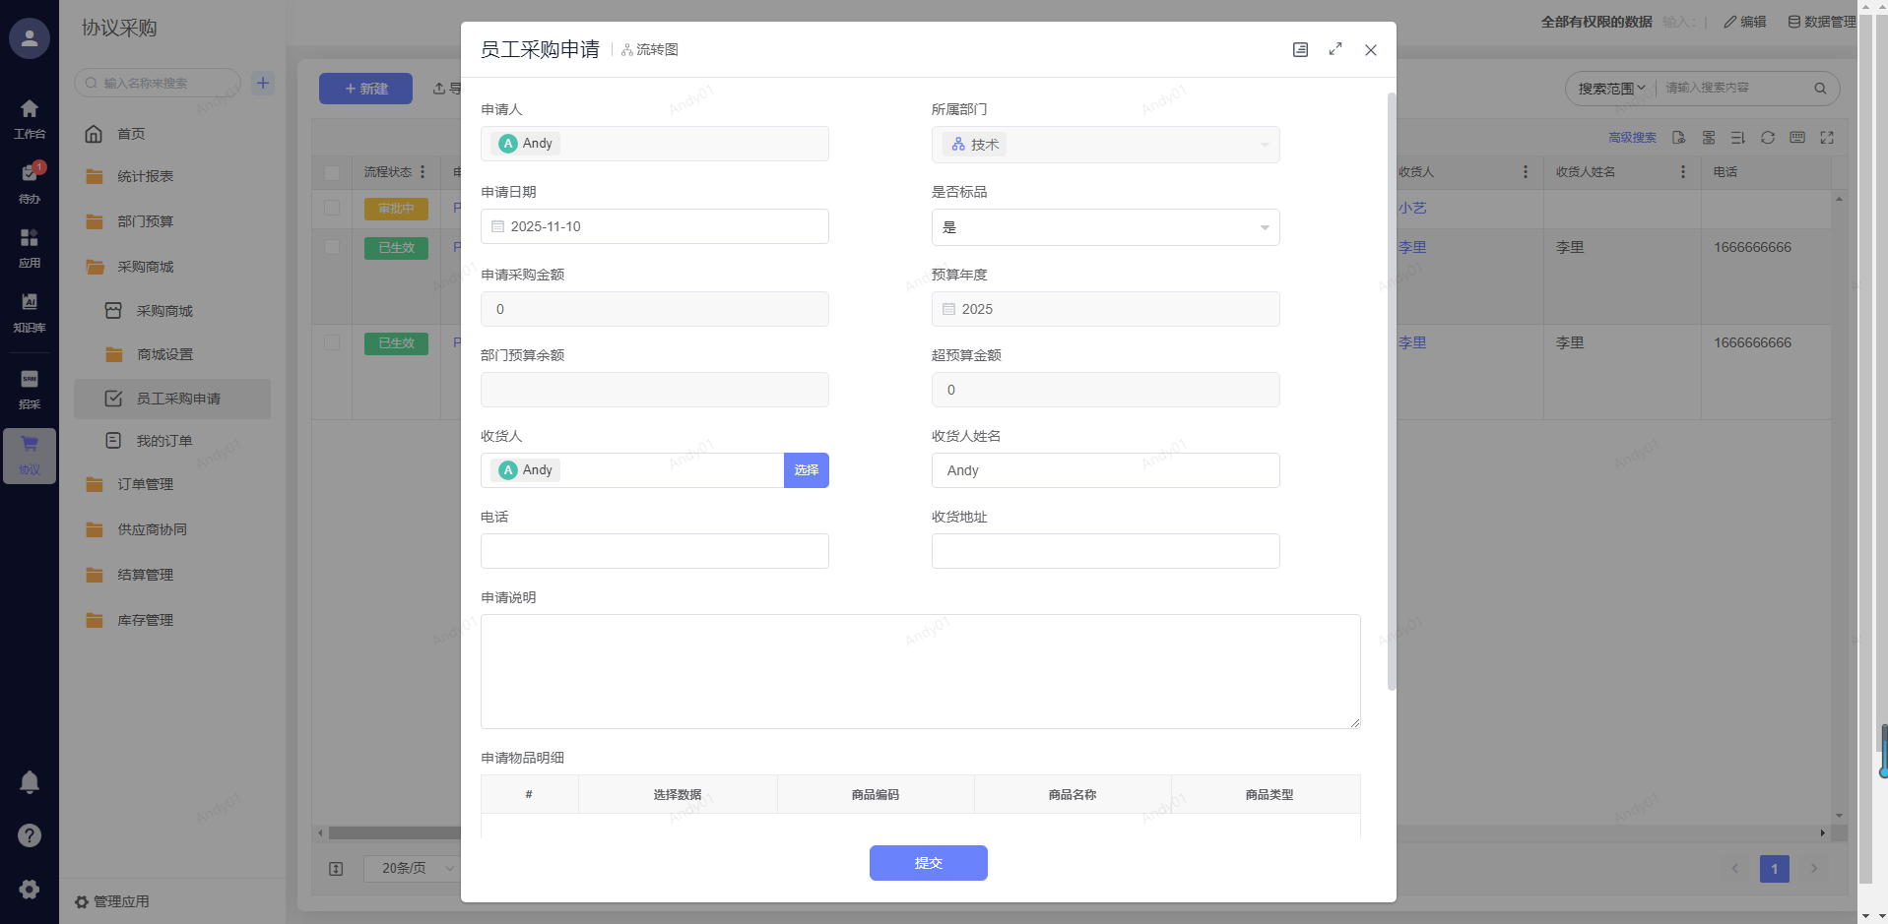
Task: Check the 审批中 row checkbox
Action: (x=332, y=209)
